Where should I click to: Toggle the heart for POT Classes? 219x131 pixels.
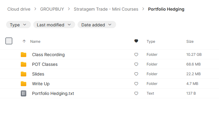pyautogui.click(x=136, y=64)
